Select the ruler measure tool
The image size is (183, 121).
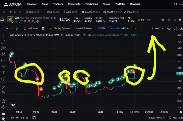4,87
